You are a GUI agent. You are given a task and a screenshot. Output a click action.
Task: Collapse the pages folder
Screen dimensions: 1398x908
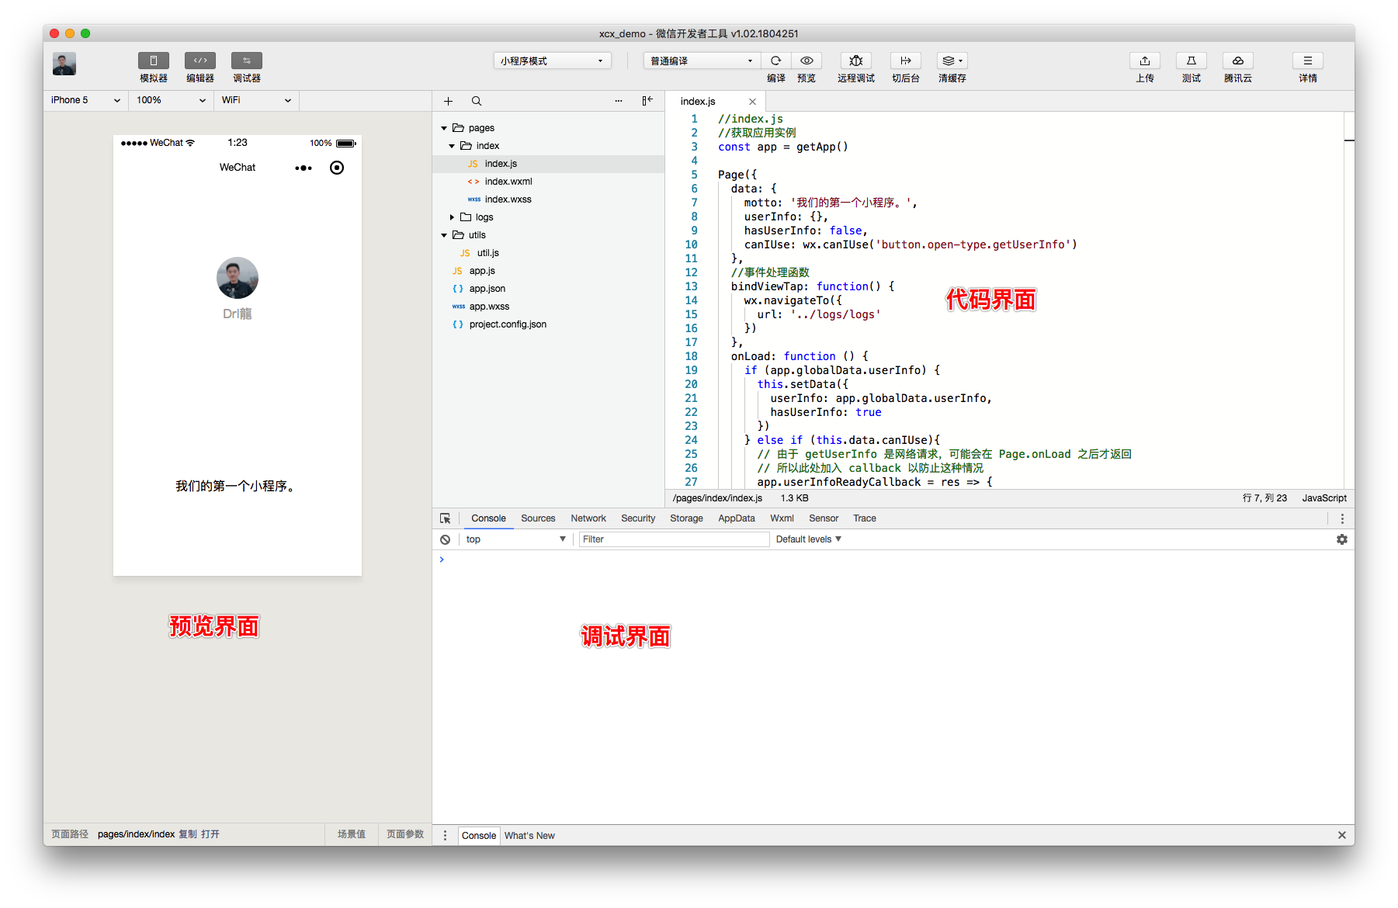(444, 128)
